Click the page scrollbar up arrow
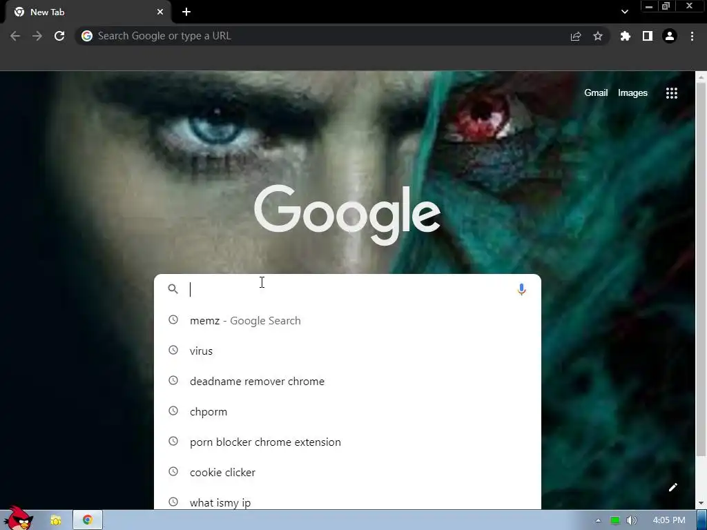Screen dimensions: 707x530 point(701,77)
